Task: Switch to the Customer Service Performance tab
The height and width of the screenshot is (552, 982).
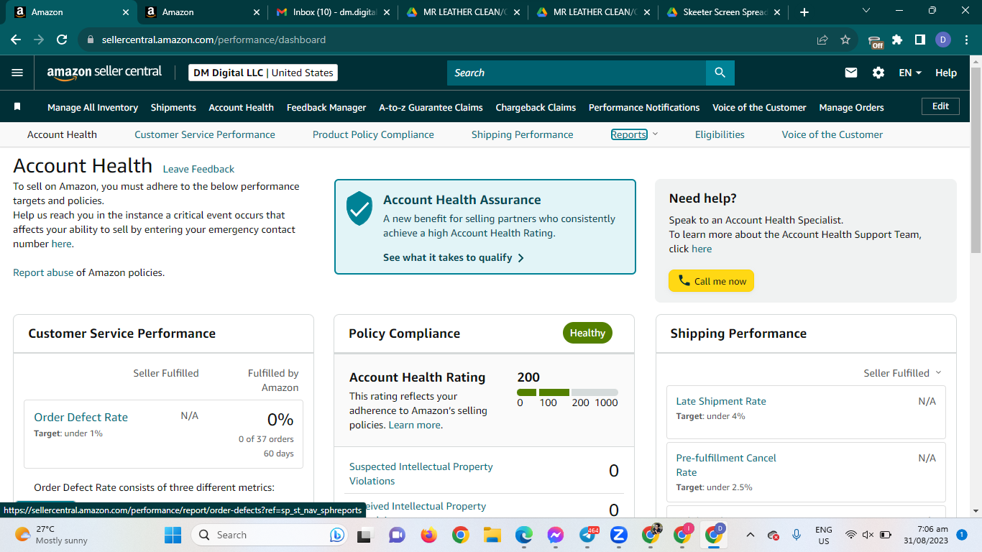Action: click(x=205, y=134)
